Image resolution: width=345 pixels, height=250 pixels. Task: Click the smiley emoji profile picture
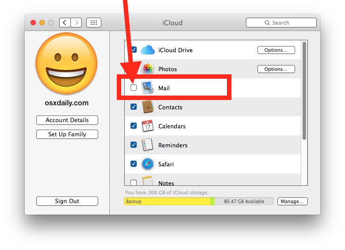tap(66, 64)
